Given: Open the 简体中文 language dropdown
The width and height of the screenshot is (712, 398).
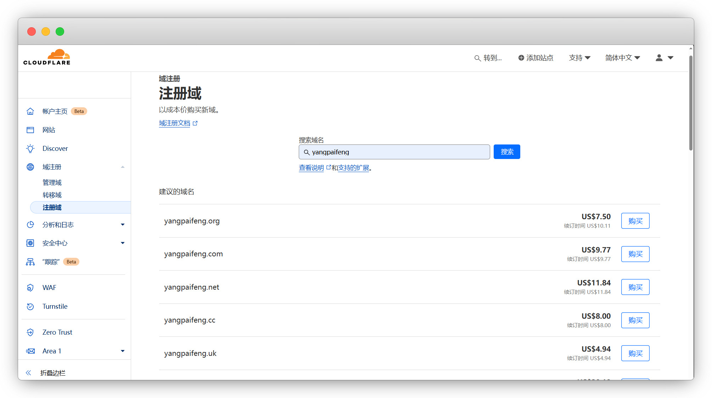Looking at the screenshot, I should [x=622, y=58].
